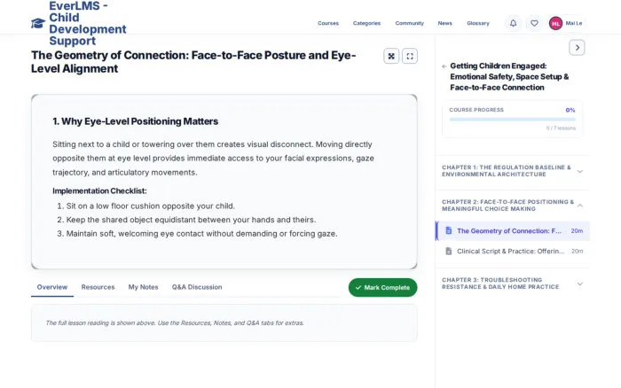Collapse sidebar with right-arrow button
The height and width of the screenshot is (388, 621).
click(577, 48)
